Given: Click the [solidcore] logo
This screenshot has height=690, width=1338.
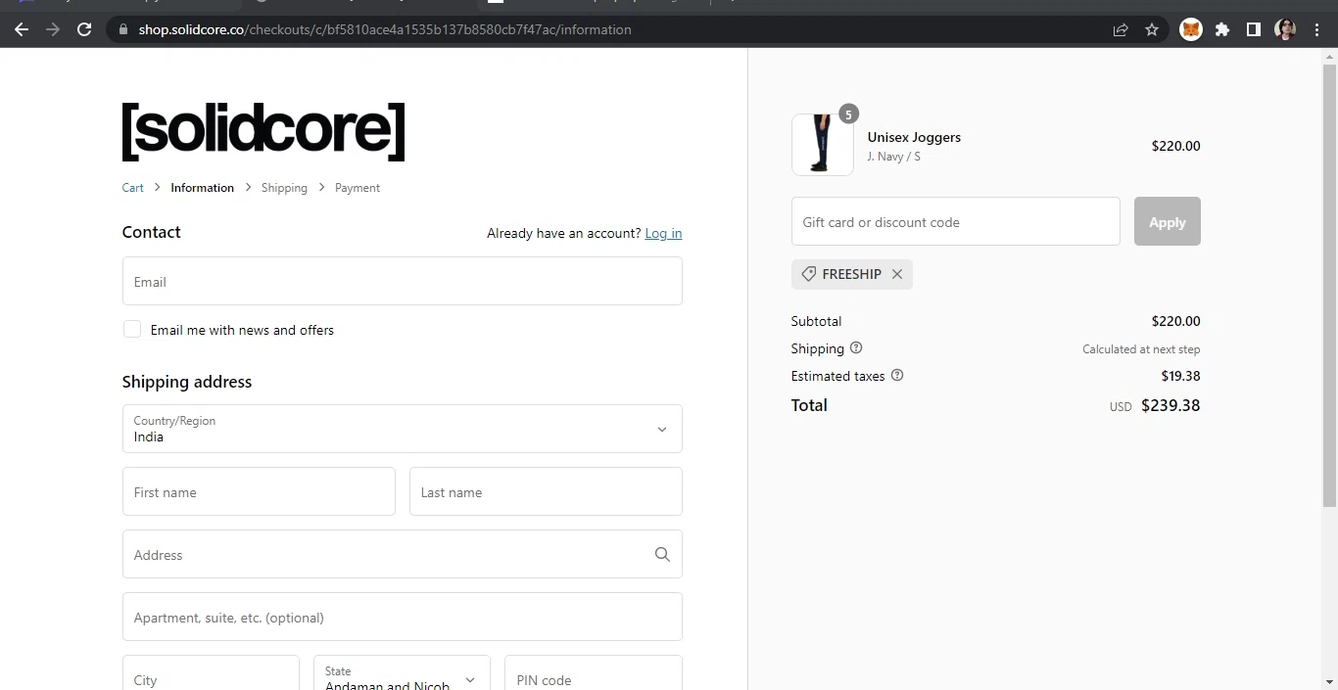Looking at the screenshot, I should pos(263,131).
